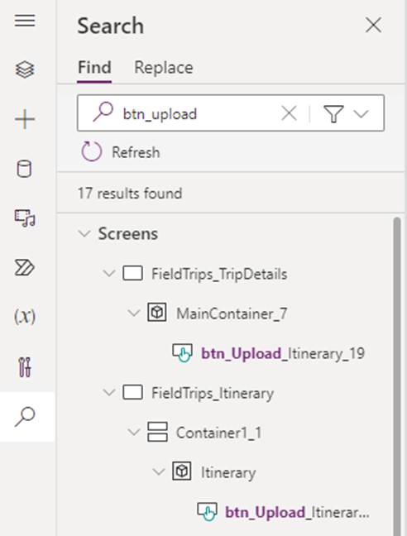Switch to the Replace tab
This screenshot has width=407, height=536.
(x=164, y=68)
